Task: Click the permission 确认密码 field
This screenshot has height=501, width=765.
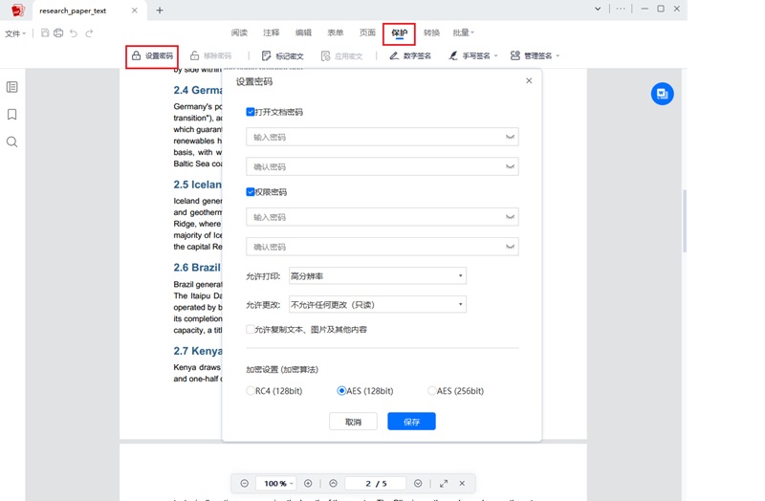Action: tap(382, 247)
